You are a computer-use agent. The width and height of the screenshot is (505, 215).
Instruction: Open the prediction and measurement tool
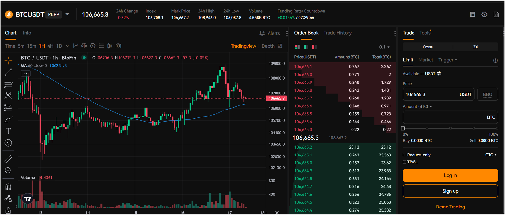[9, 108]
